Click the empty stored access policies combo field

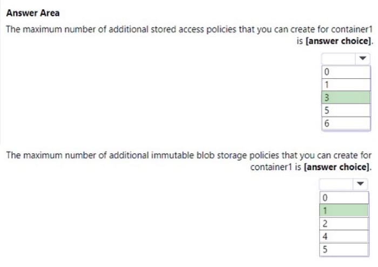click(339, 58)
